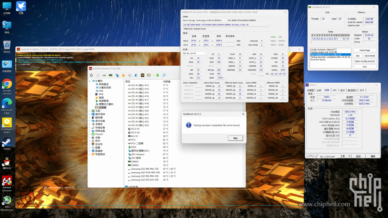The width and height of the screenshot is (388, 218).
Task: Switch to 显卡 tab in CPU-Z
Action: point(342,90)
